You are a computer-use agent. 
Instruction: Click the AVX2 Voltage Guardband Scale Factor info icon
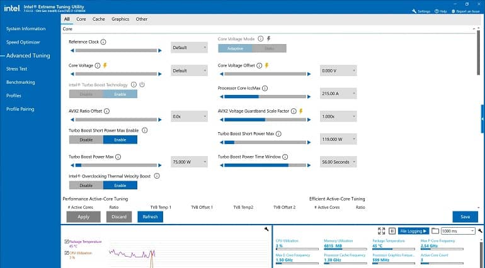[294, 111]
